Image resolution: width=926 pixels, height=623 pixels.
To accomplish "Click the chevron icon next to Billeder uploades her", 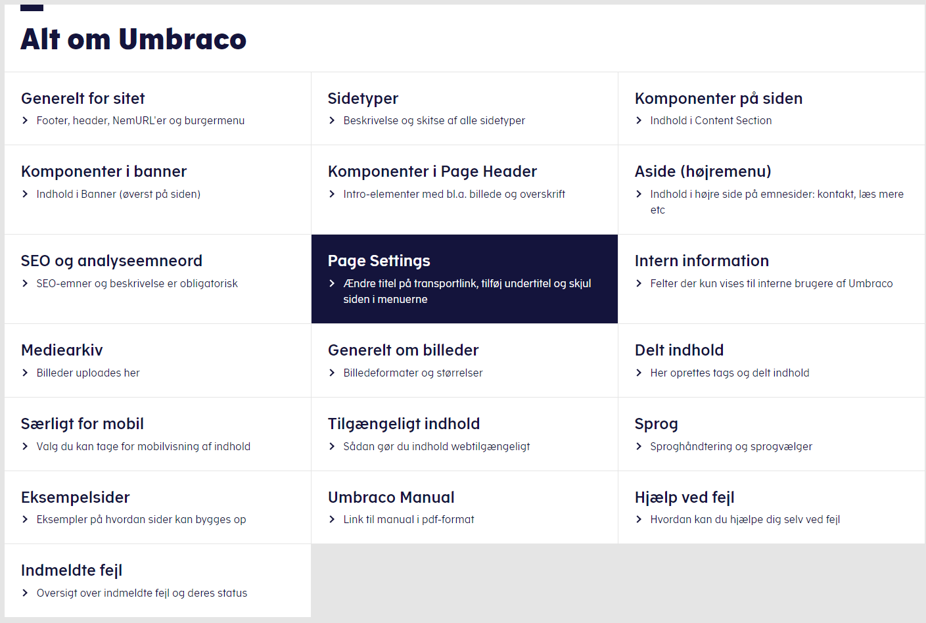I will (25, 373).
